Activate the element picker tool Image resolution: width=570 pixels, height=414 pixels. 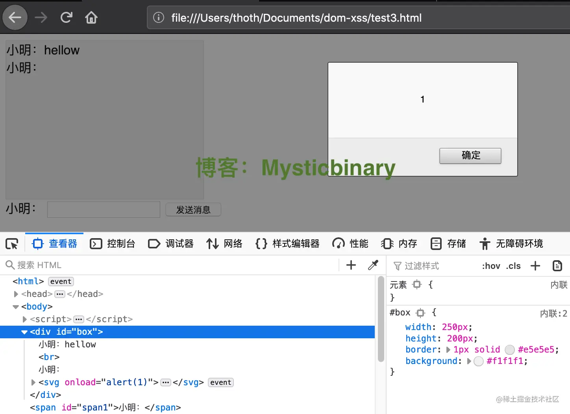[x=12, y=244]
